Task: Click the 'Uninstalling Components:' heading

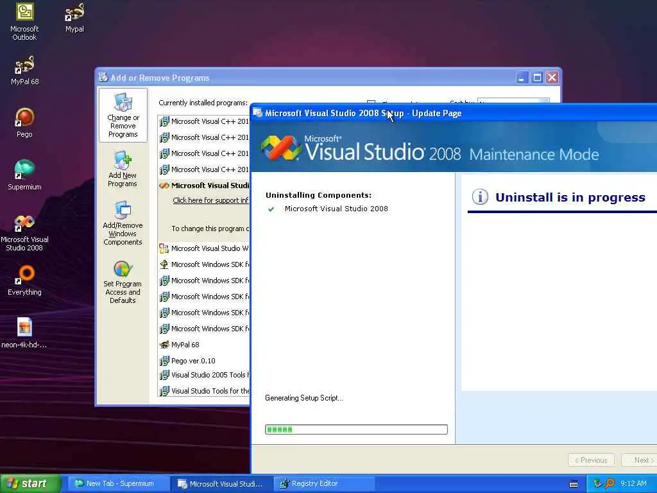Action: 318,195
